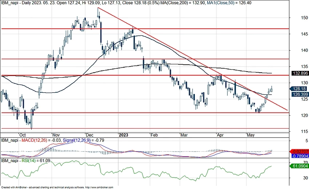Click the MA1(Close,50) = 126.40 title text

pos(229,3)
